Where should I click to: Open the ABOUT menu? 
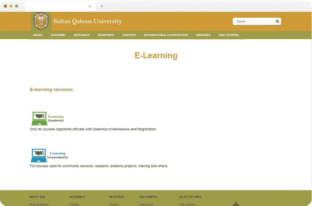(x=38, y=35)
